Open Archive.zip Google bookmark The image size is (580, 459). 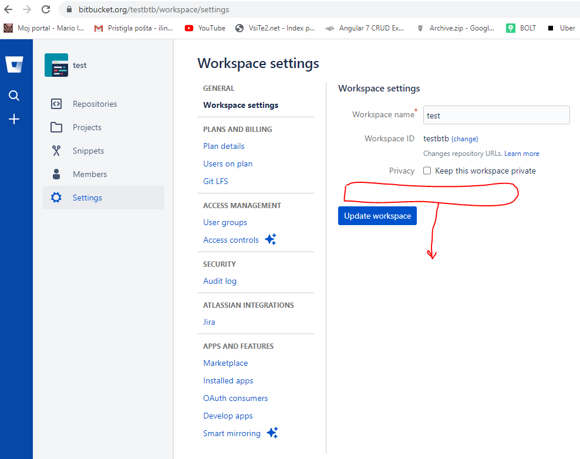pyautogui.click(x=456, y=28)
